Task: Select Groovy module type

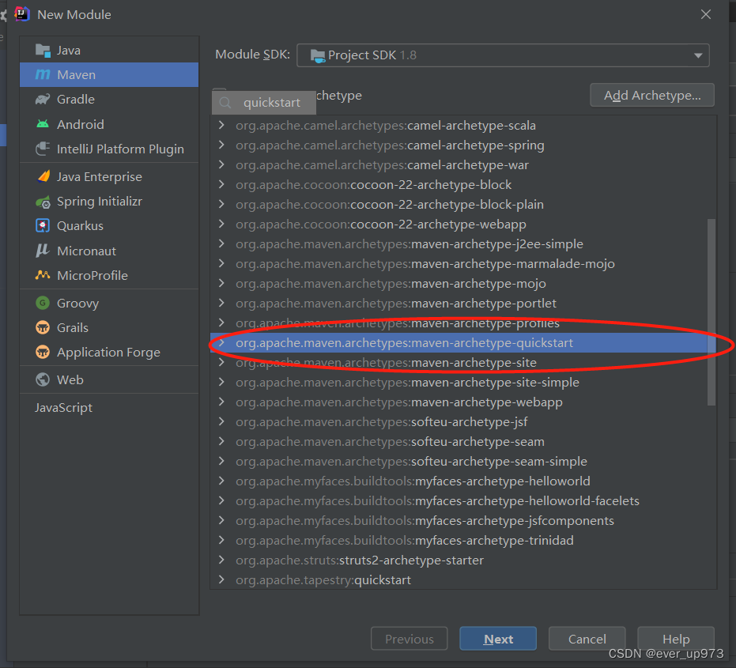Action: [109, 303]
